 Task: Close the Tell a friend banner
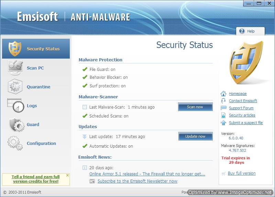pos(67,175)
